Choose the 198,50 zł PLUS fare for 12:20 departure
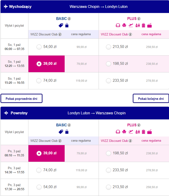169x196 pixels. point(108,64)
